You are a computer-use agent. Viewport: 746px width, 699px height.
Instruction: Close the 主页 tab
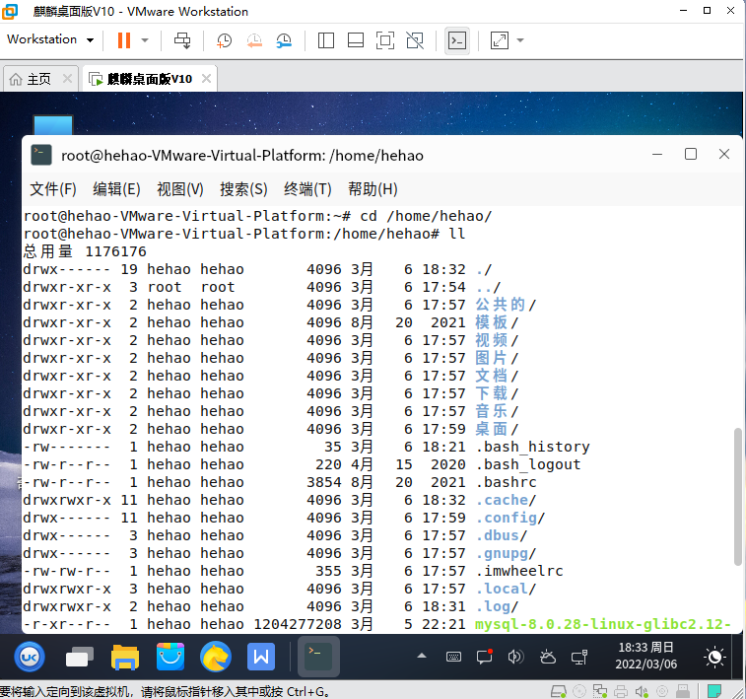(68, 79)
